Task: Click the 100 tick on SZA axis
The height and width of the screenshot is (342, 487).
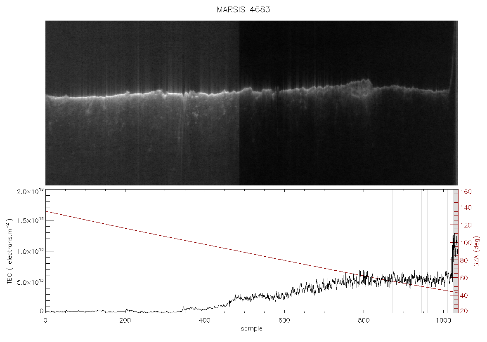Action: (466, 243)
